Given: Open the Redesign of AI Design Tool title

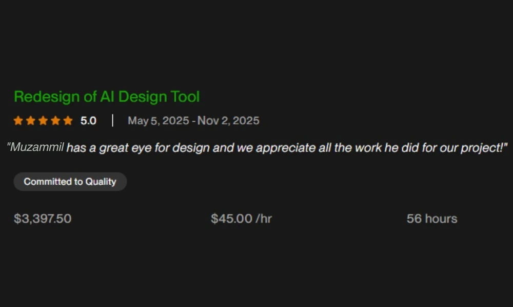Looking at the screenshot, I should pyautogui.click(x=107, y=97).
